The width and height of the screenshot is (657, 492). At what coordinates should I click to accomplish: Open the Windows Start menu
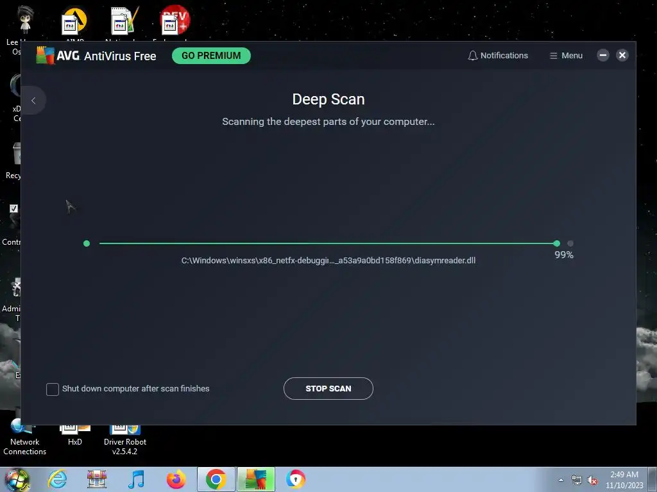point(17,479)
